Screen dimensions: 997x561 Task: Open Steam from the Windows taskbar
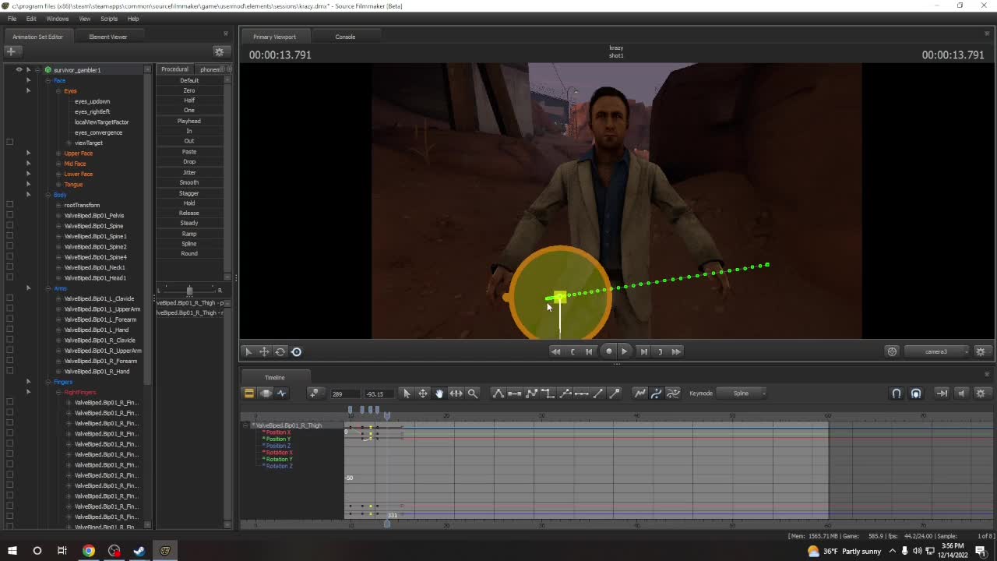pyautogui.click(x=139, y=551)
